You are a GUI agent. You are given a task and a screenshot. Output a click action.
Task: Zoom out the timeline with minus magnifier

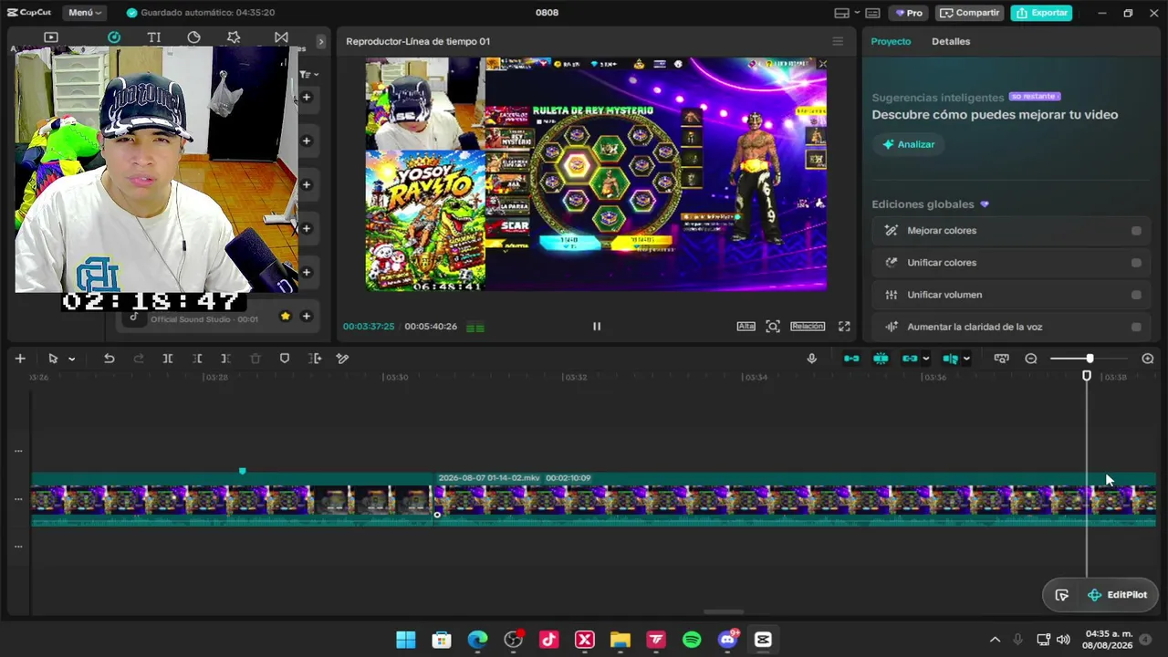point(1031,359)
